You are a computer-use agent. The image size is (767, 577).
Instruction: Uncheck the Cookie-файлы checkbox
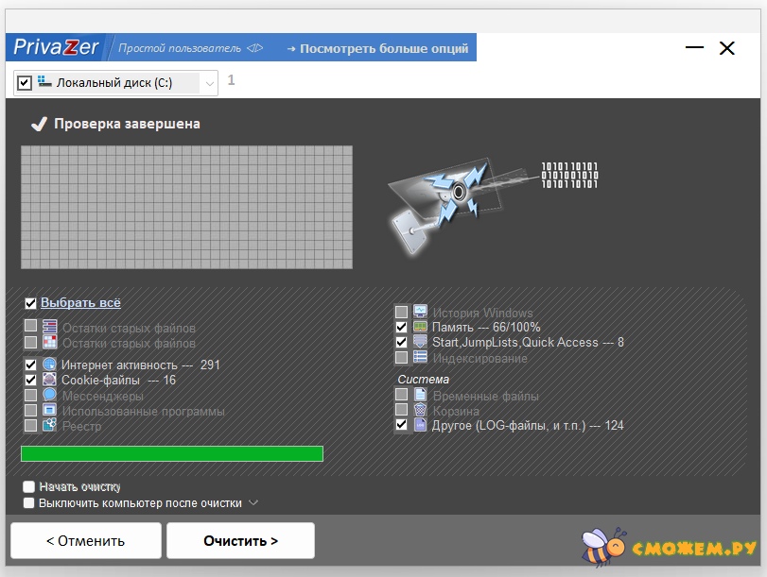coord(30,380)
